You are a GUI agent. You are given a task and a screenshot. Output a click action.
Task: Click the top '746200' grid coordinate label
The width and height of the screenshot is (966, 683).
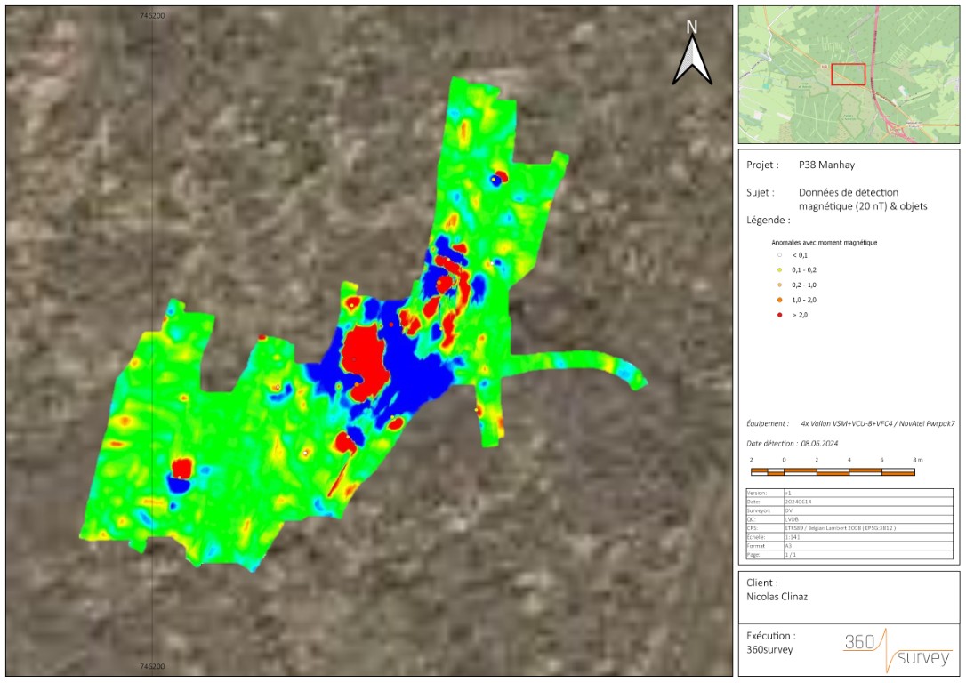pyautogui.click(x=152, y=16)
